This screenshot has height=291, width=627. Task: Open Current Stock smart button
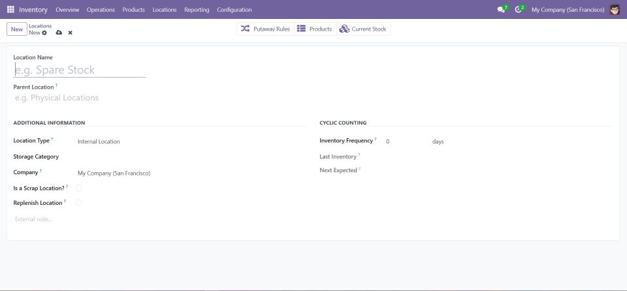[x=363, y=29]
